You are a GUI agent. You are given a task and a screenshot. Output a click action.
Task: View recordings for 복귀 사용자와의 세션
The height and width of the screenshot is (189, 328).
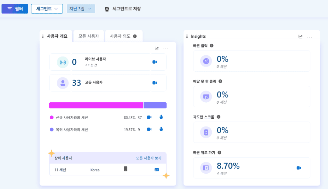(x=149, y=129)
